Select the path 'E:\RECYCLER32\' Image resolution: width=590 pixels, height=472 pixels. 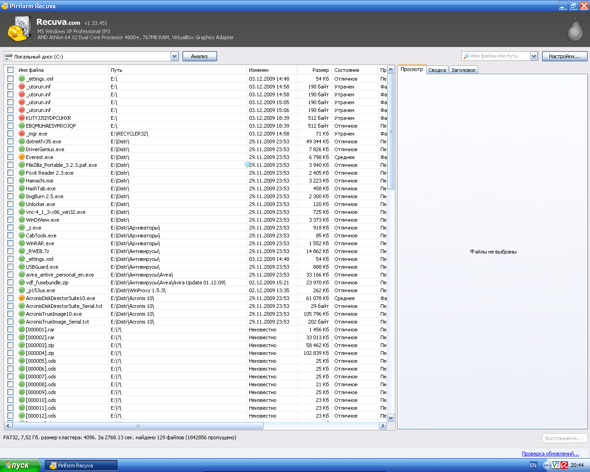coord(130,134)
